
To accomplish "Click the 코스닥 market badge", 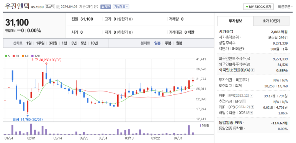I will [51, 7].
